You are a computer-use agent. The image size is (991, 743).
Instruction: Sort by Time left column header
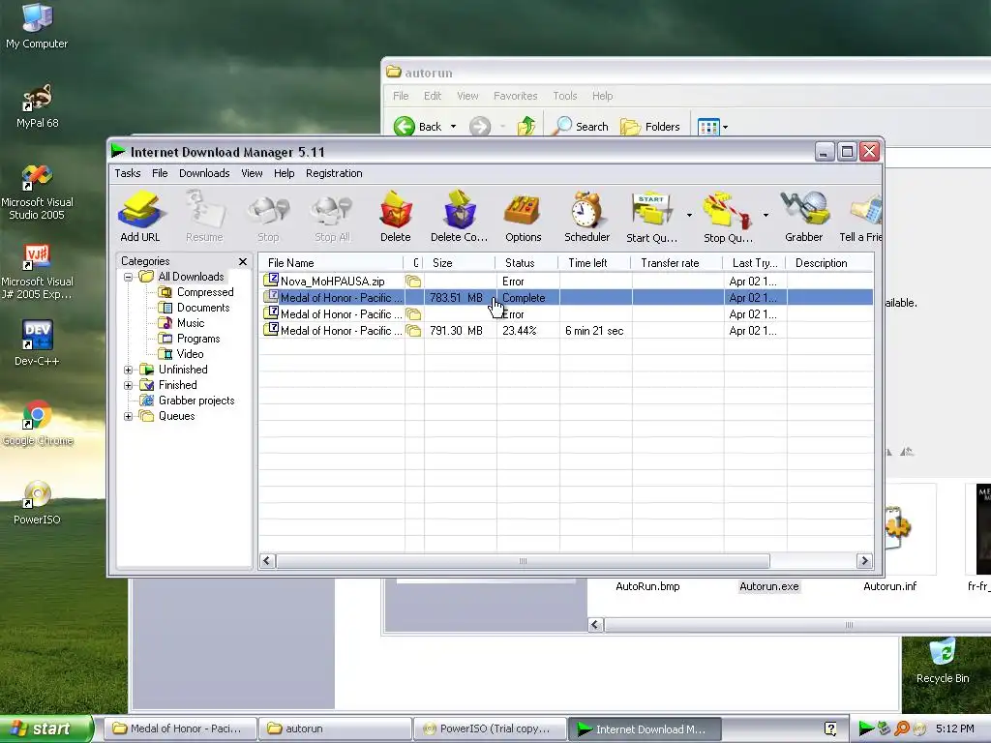click(x=594, y=263)
